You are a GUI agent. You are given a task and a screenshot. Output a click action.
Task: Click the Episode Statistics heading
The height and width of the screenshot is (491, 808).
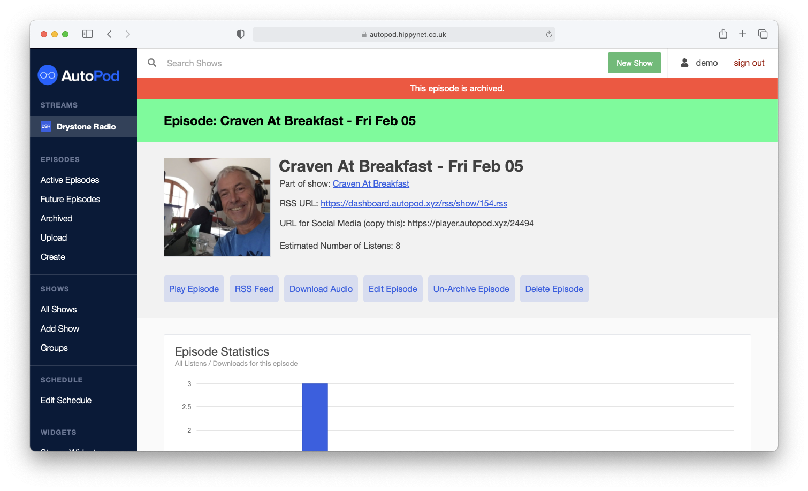(222, 351)
